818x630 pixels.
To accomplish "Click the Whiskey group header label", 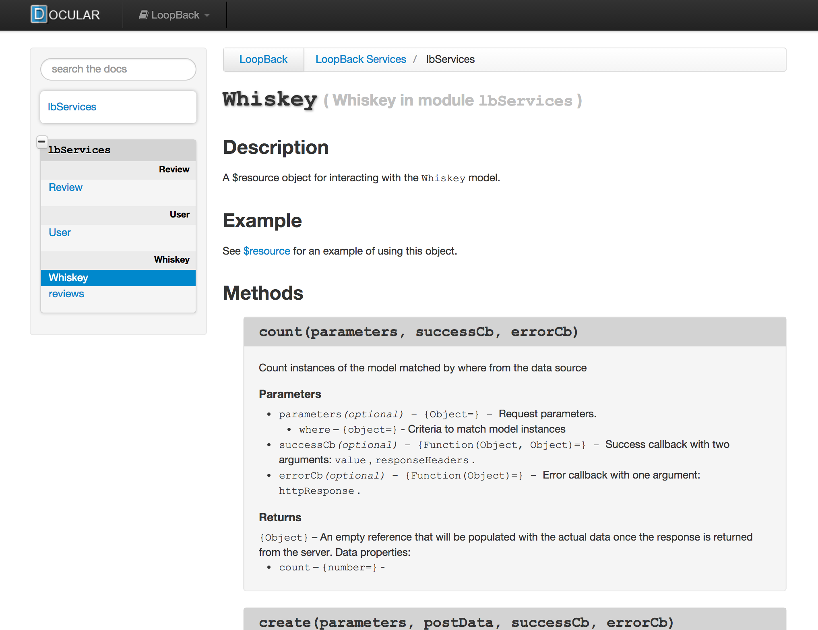I will pyautogui.click(x=171, y=259).
